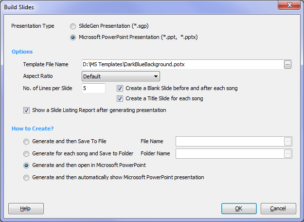Click the Template File Name text field
Screen dimensions: 304x222
(x=183, y=64)
